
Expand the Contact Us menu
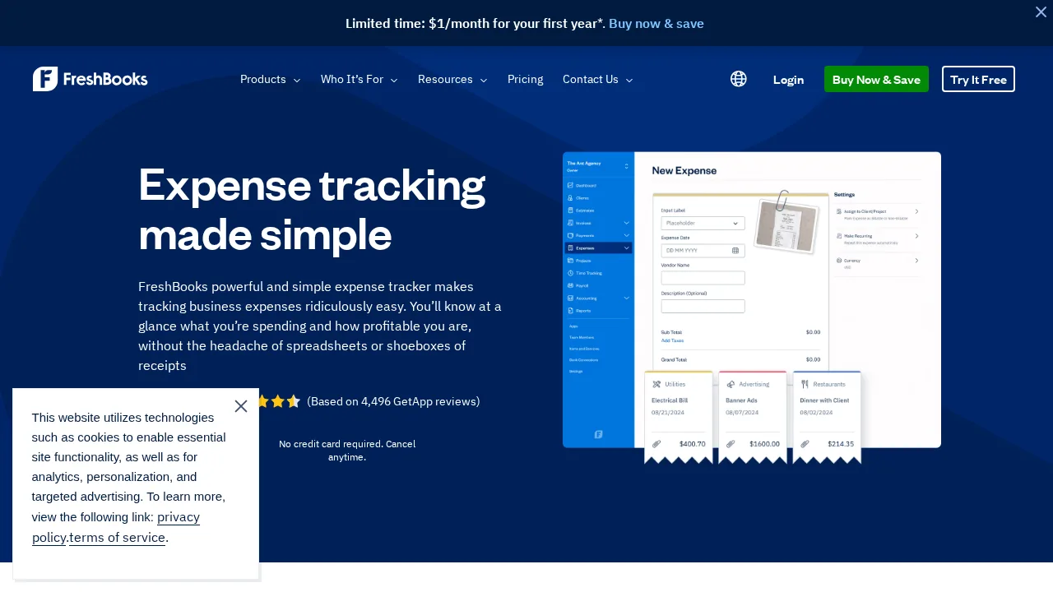597,79
